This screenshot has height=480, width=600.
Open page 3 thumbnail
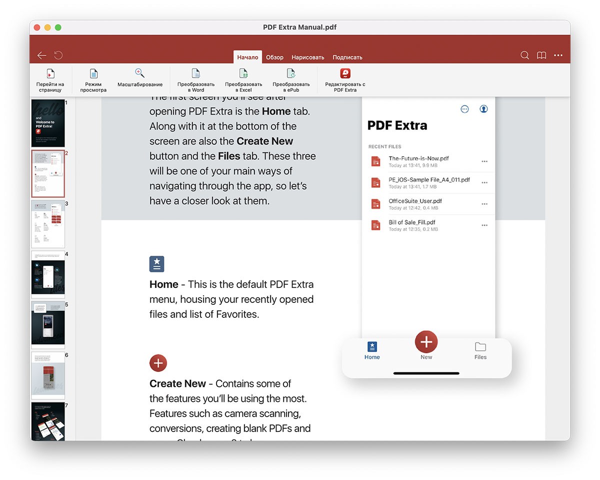(48, 224)
